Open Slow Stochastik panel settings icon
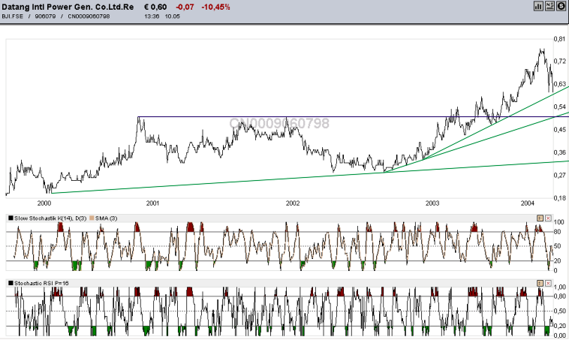The image size is (569, 340). click(x=540, y=218)
